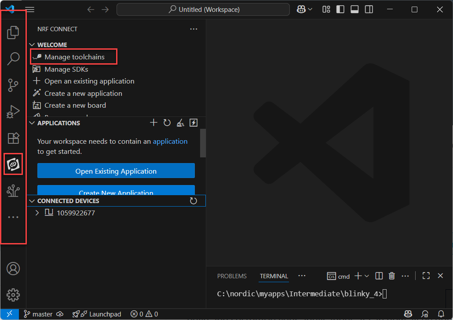Click the Applications panel vertical scrollbar

pyautogui.click(x=203, y=143)
